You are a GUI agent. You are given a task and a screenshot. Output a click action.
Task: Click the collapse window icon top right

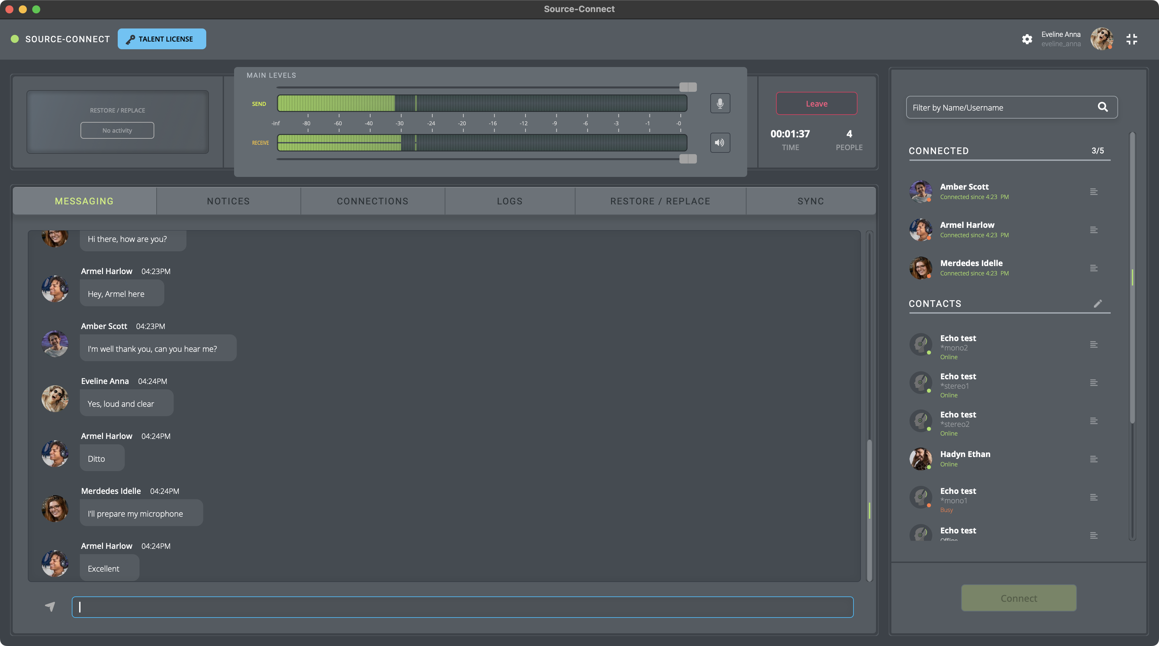coord(1132,39)
